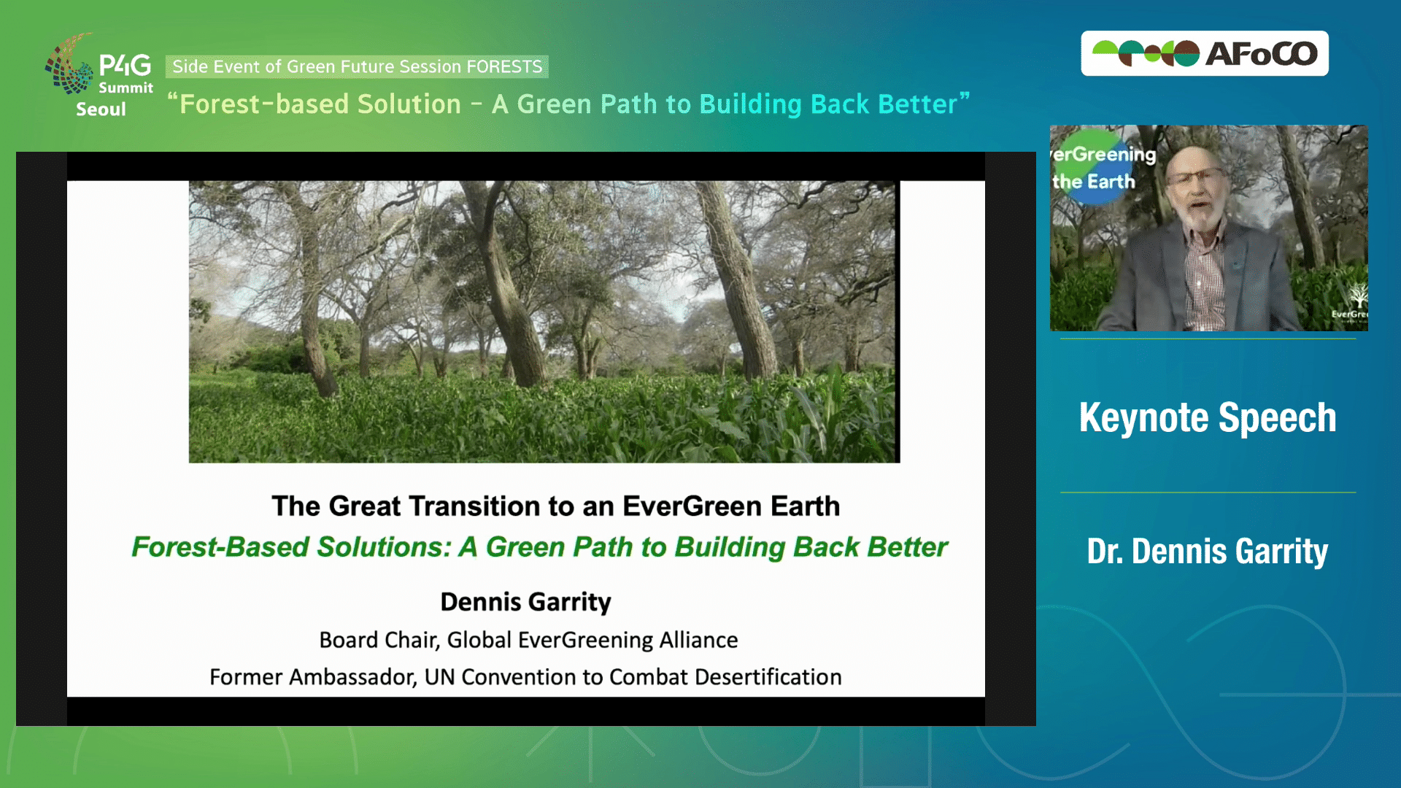
Task: Click 'Former Ambassador, UN Convention to Combat Desertification'
Action: [525, 677]
